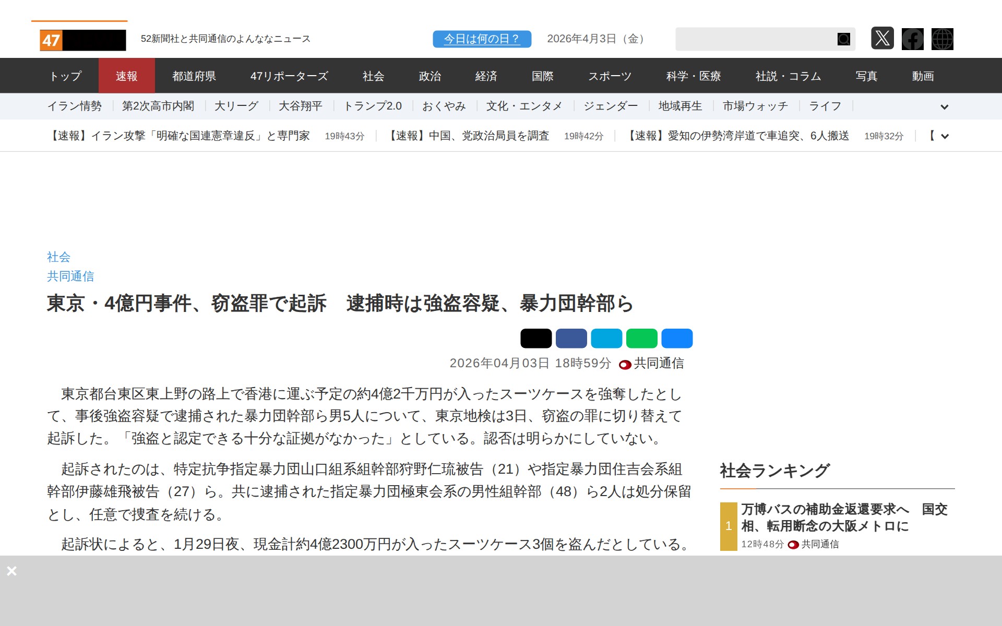The image size is (1002, 626).
Task: Share article via black X button
Action: pyautogui.click(x=535, y=339)
